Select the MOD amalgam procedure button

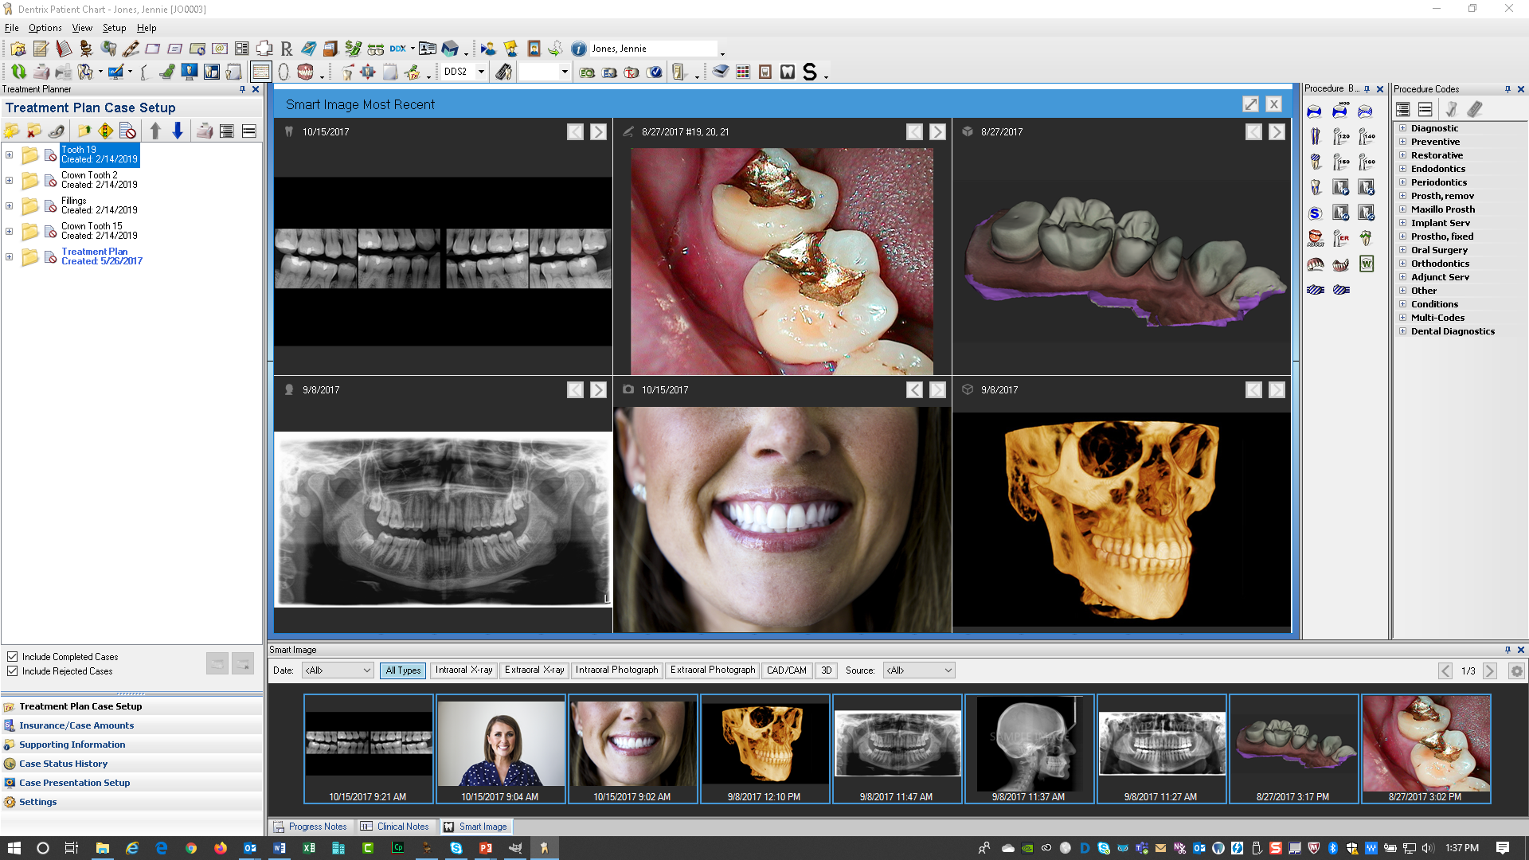point(1341,111)
